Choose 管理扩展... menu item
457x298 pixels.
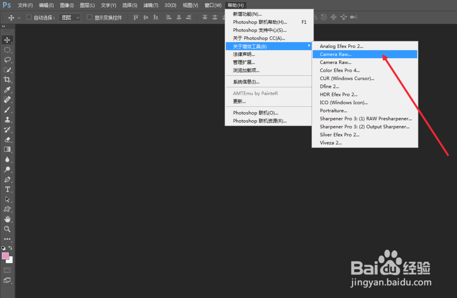click(x=269, y=63)
